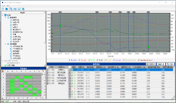Open the first menu bar item
Viewport: 176px width, 103px height.
[x=3, y=6]
